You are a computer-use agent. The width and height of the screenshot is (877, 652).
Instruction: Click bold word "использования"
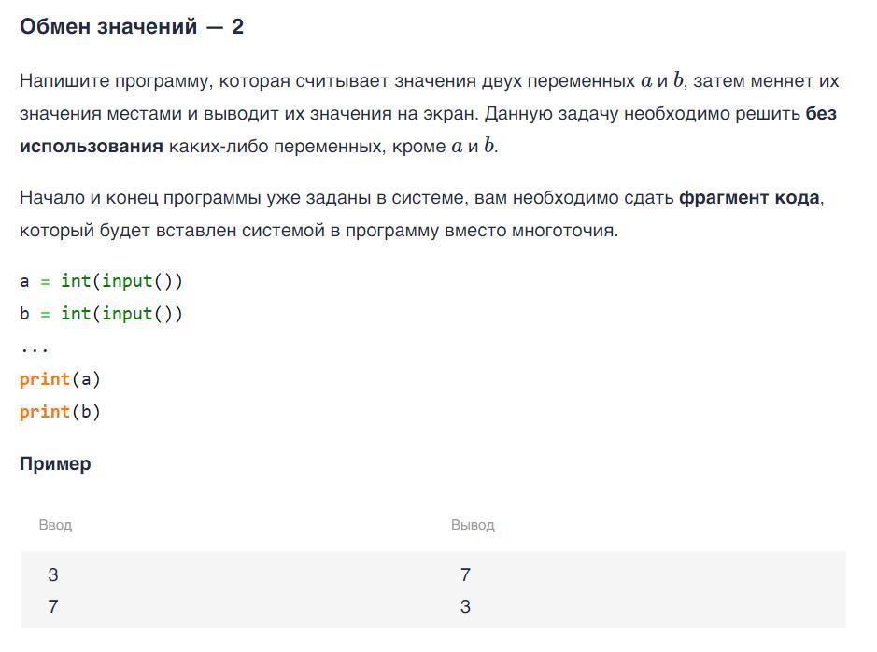(x=92, y=147)
